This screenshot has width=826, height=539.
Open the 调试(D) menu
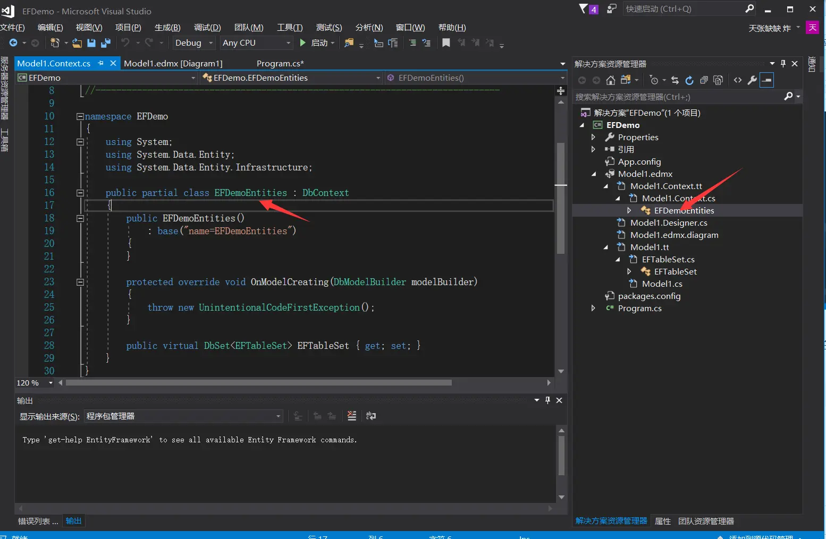click(207, 28)
